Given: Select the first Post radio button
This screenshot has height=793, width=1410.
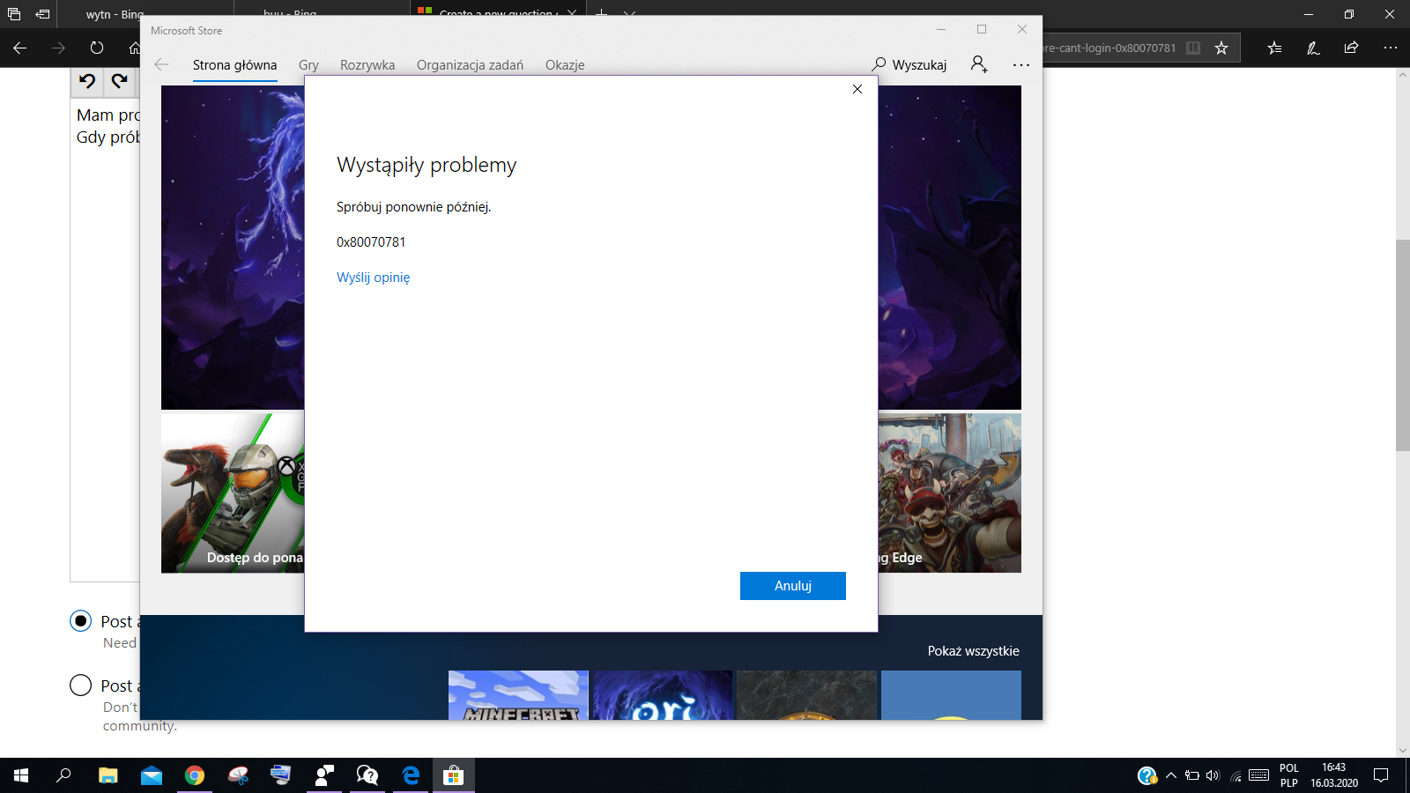Looking at the screenshot, I should point(80,621).
